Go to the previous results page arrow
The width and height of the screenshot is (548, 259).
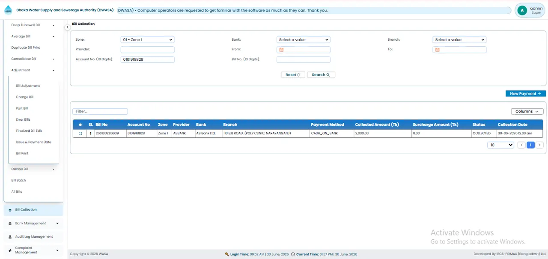coord(521,145)
